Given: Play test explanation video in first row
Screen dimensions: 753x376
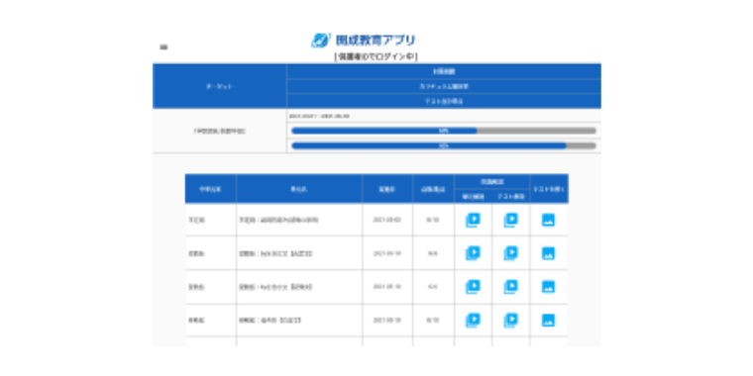Looking at the screenshot, I should tap(511, 220).
